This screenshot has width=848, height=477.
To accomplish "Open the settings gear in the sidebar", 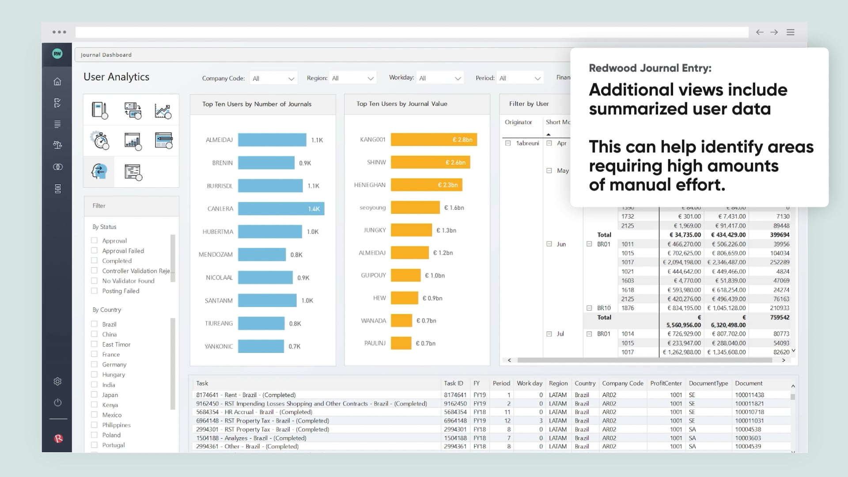I will click(57, 381).
